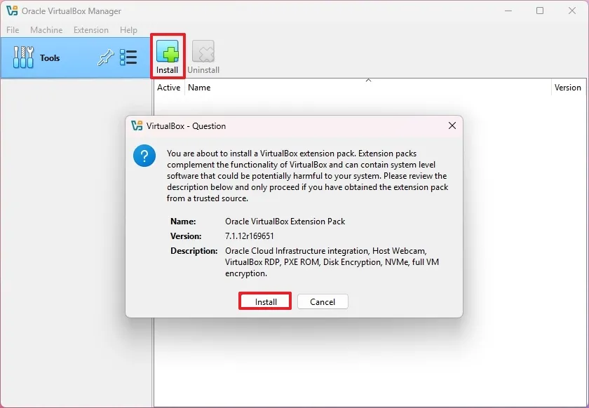Open the Tools list menu icon

[x=129, y=57]
